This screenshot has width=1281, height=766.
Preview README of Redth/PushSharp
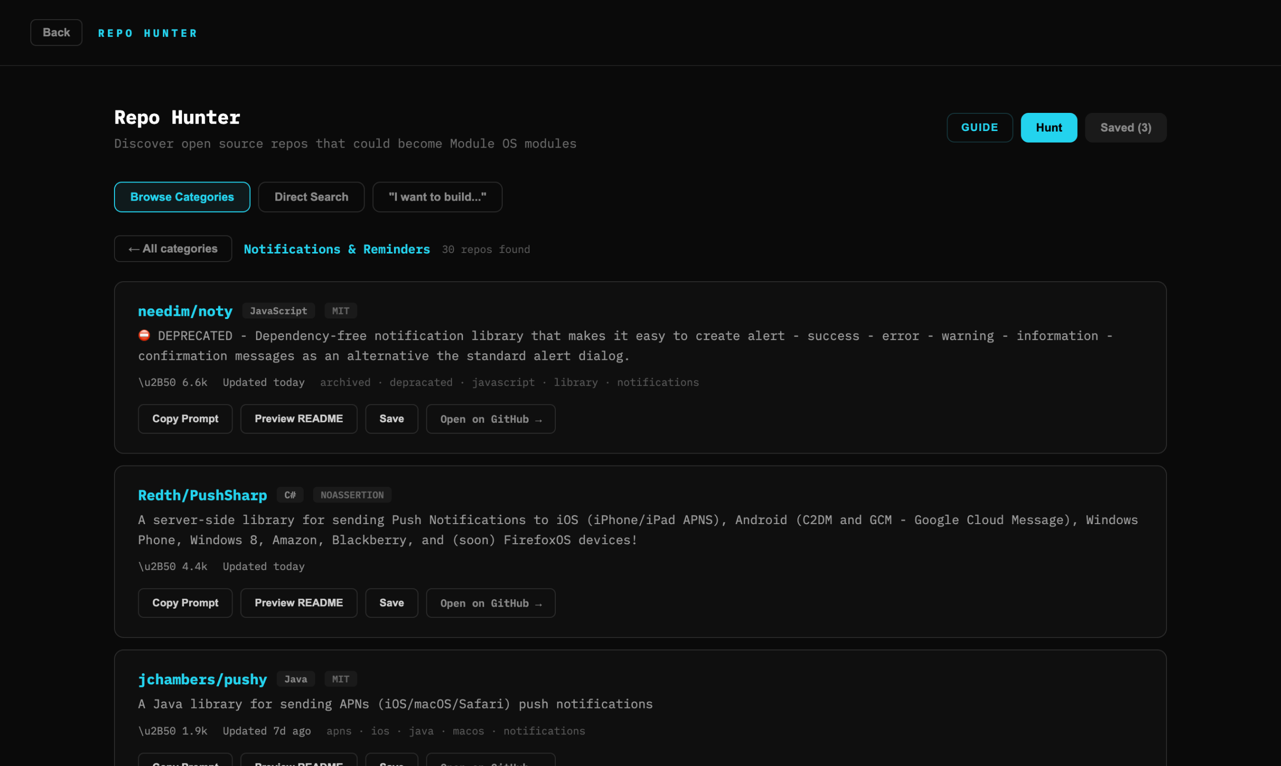pos(299,602)
